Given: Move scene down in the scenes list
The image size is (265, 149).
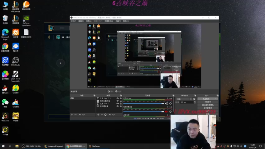Looking at the screenshot, I should coord(83,115).
